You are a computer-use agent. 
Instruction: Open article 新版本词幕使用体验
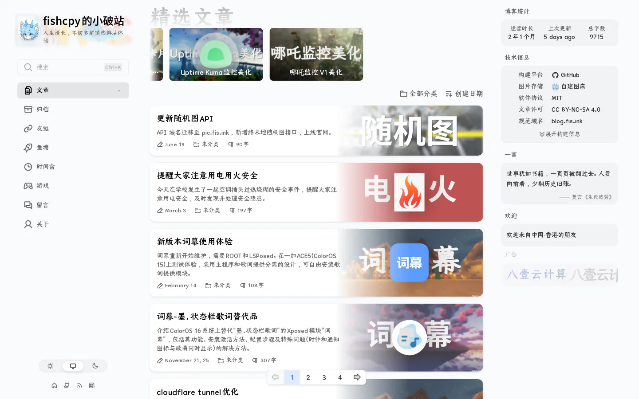[x=316, y=262]
